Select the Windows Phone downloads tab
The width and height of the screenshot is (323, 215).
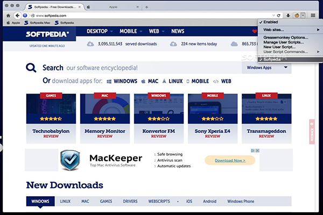[x=241, y=201]
